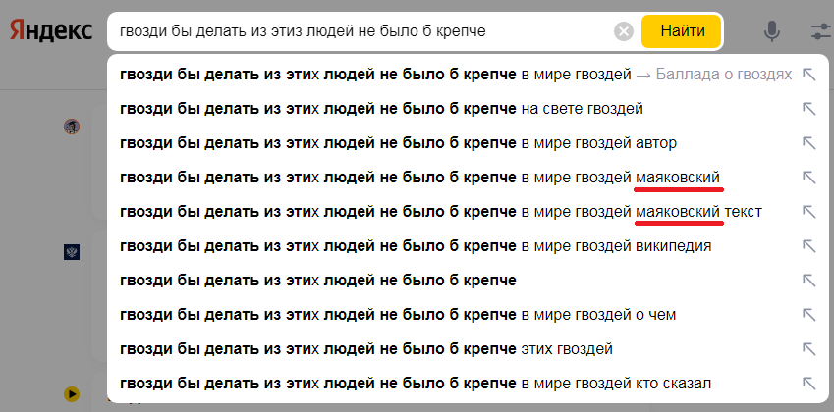834x412 pixels.
Task: Select the suggestion with Баллада о гвоздях
Action: [452, 74]
